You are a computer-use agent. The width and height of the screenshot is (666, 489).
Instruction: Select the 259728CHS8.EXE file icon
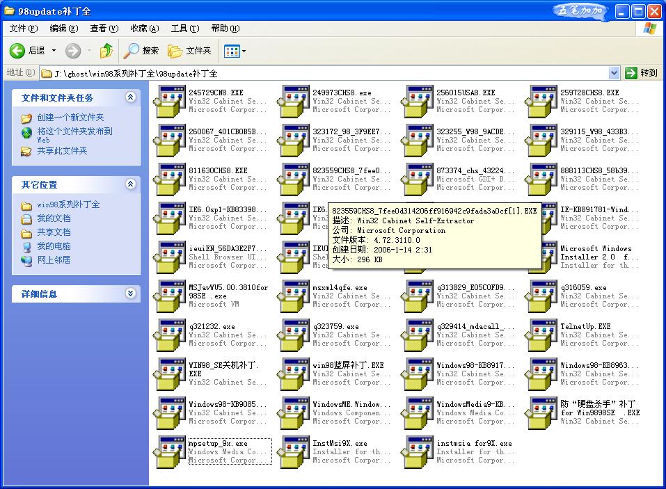tap(541, 102)
